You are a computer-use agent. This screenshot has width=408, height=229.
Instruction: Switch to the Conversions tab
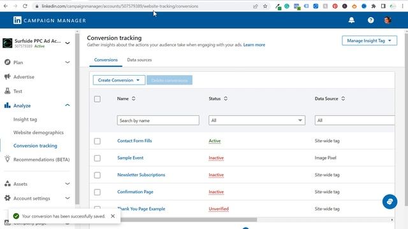pos(106,60)
